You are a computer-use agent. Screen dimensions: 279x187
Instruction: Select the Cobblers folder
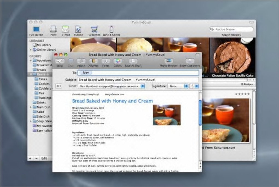click(x=43, y=88)
